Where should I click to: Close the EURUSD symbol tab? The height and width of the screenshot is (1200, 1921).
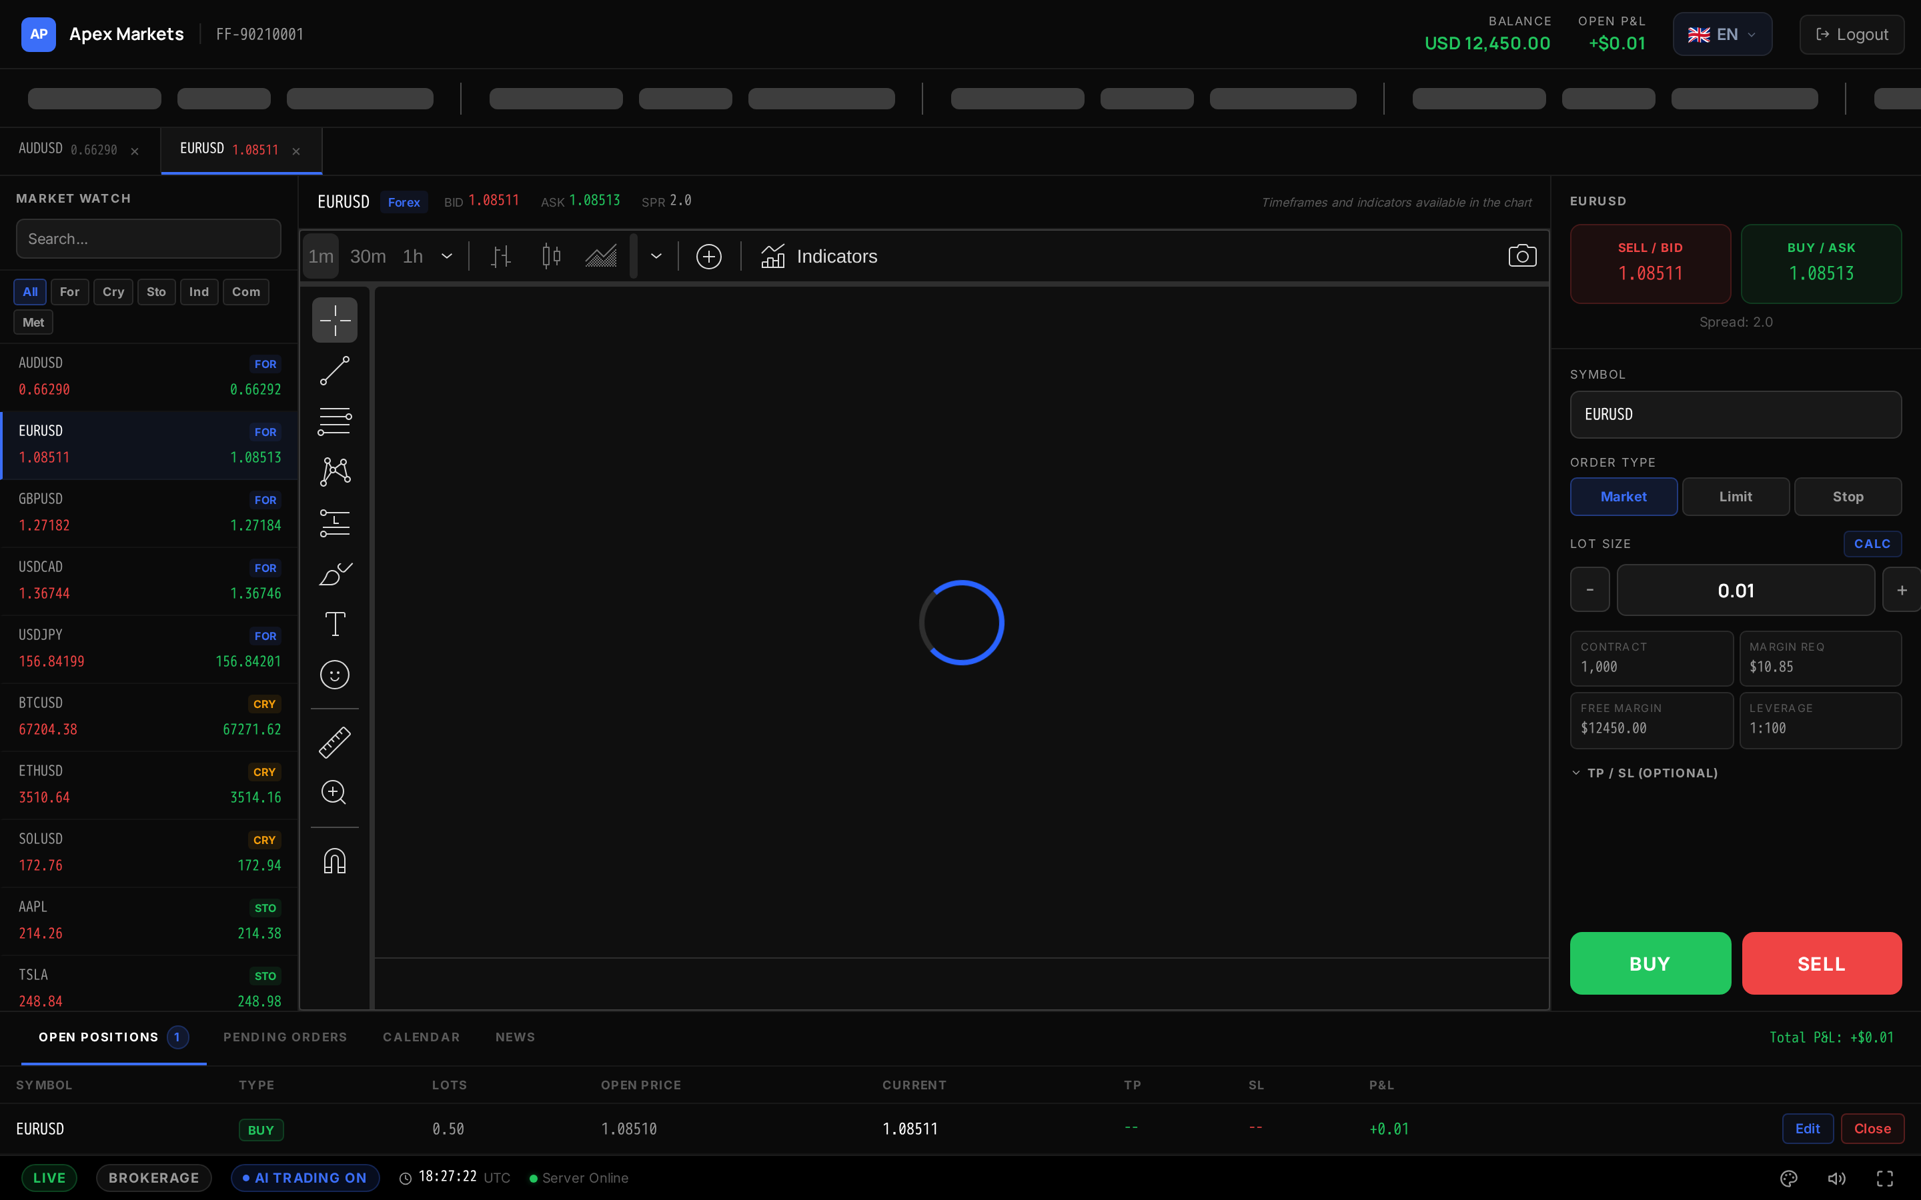296,151
